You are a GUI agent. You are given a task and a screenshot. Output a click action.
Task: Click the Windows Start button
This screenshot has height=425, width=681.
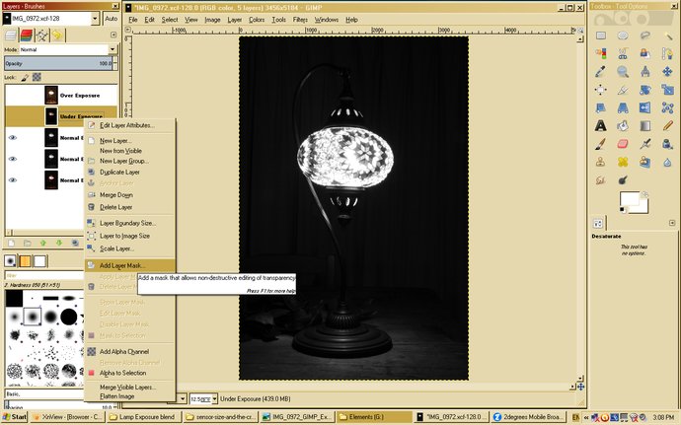[x=15, y=417]
